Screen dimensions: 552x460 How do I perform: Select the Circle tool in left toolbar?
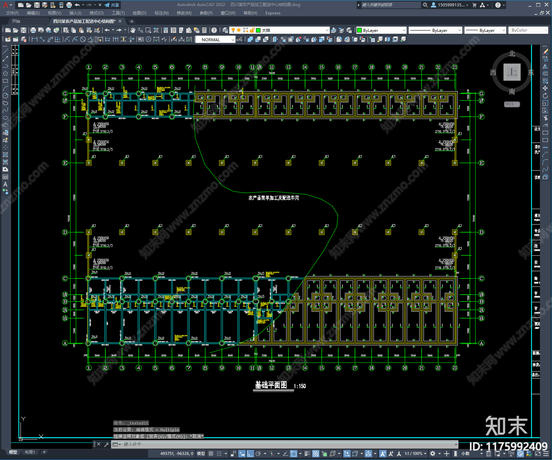[5, 96]
